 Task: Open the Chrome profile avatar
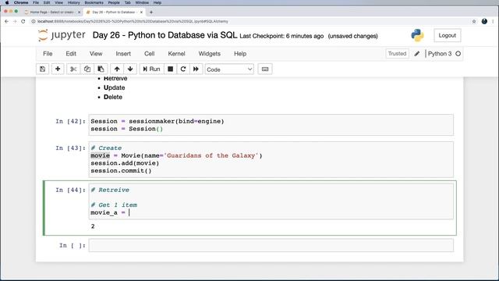pos(484,21)
